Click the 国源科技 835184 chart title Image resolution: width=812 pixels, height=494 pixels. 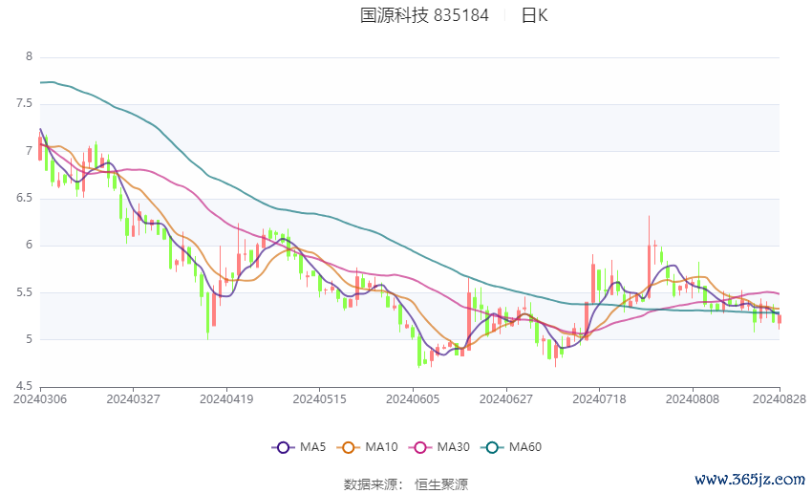point(424,15)
